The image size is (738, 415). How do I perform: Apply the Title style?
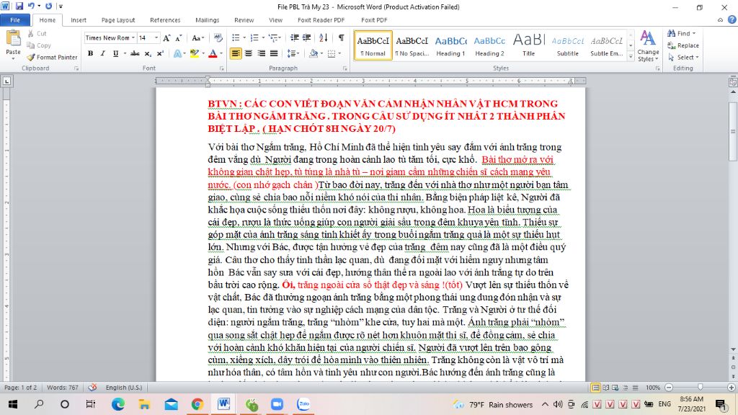[x=528, y=45]
